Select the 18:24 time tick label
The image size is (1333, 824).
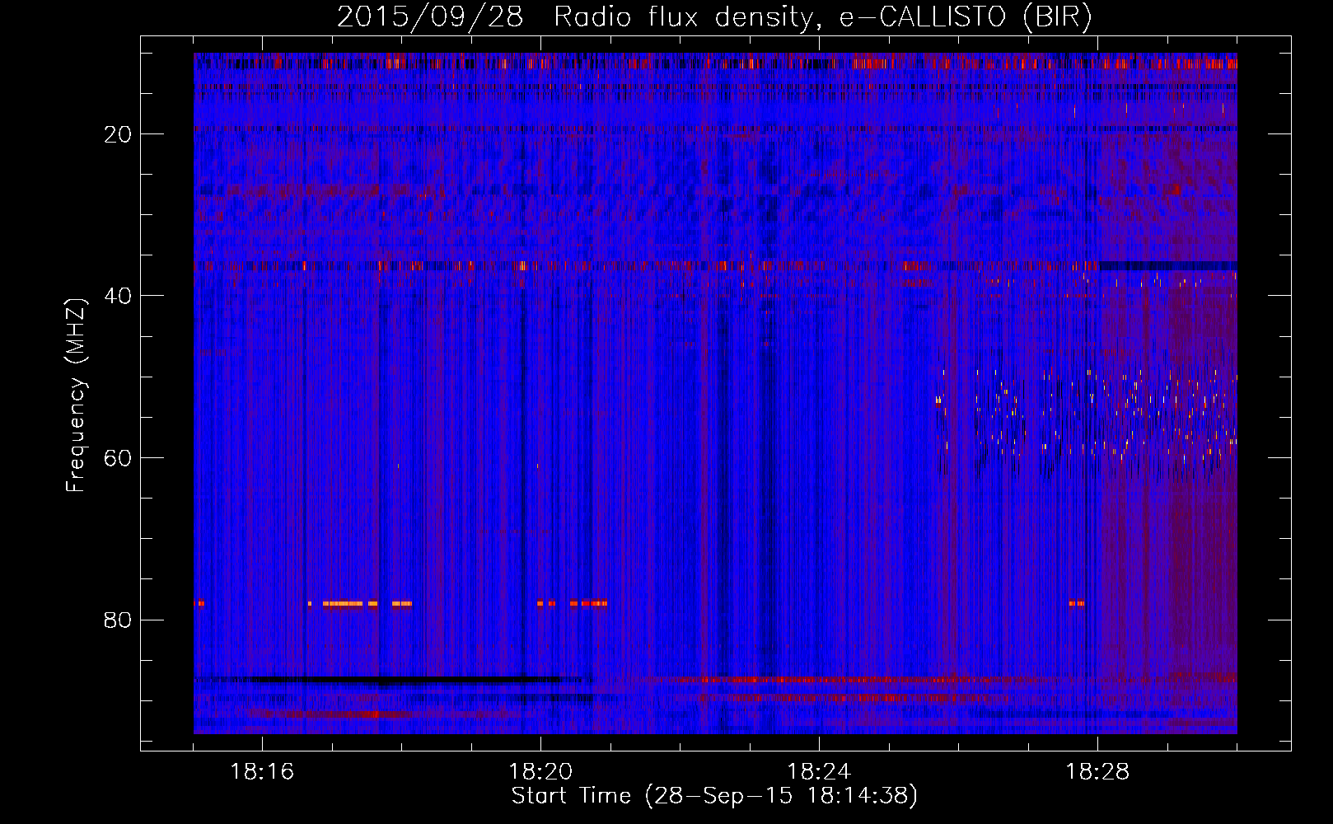tap(819, 772)
